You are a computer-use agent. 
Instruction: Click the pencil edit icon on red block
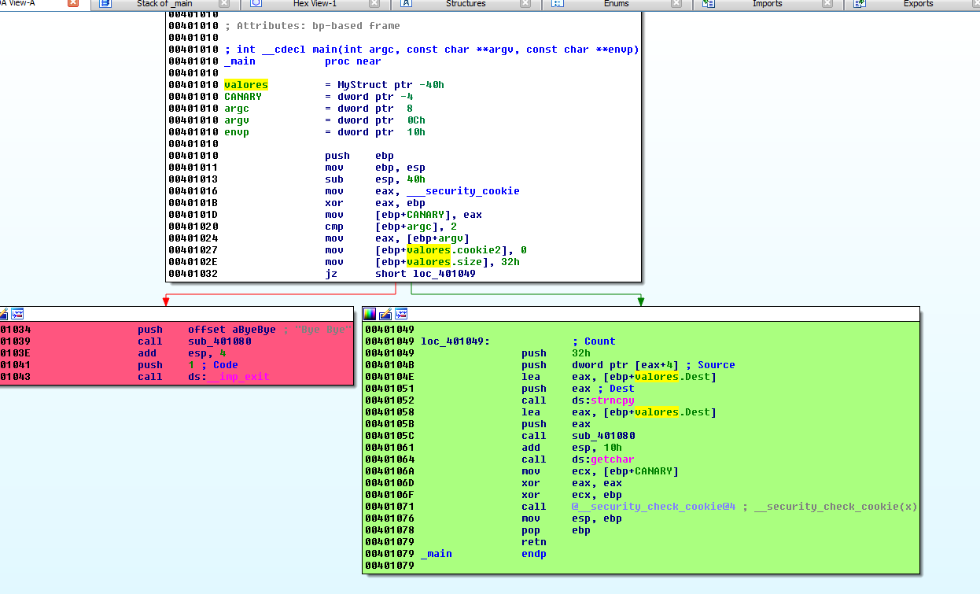(x=3, y=314)
